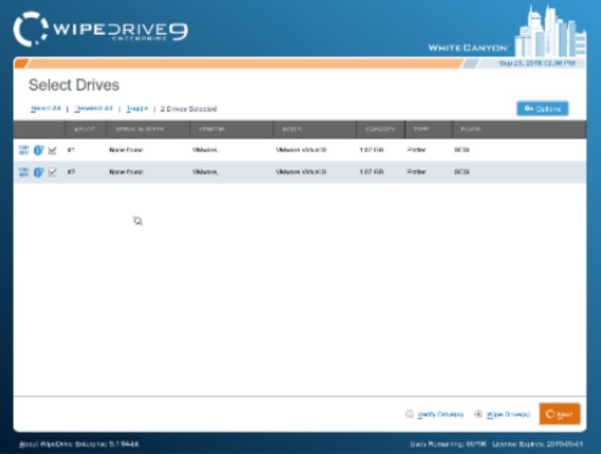Click the second row's 1.07 GB capacity
Image resolution: width=601 pixels, height=454 pixels.
click(x=372, y=172)
